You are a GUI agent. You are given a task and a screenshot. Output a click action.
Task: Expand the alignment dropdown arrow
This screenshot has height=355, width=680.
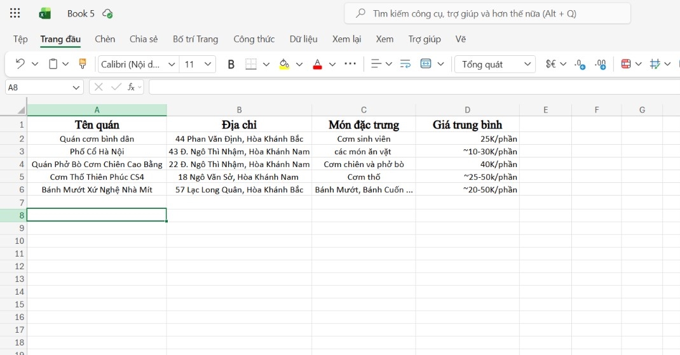click(x=389, y=64)
